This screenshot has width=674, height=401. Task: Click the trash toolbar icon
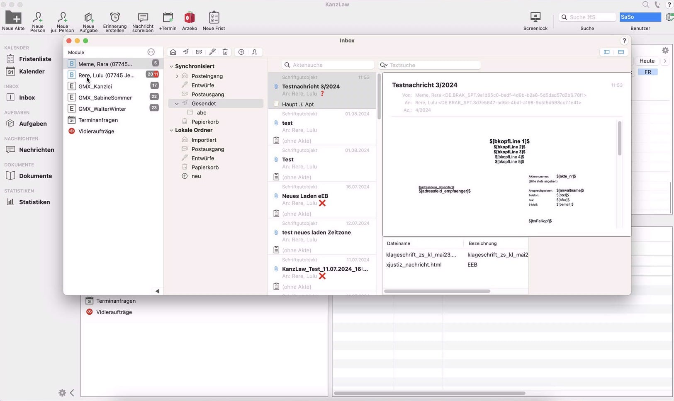225,52
